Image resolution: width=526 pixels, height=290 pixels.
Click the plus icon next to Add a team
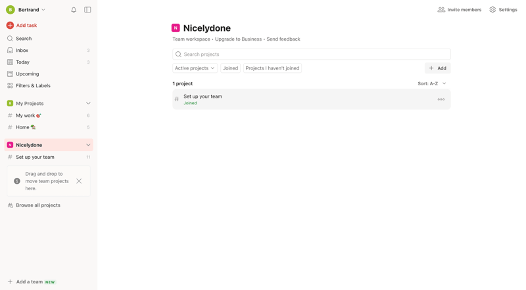tap(10, 281)
